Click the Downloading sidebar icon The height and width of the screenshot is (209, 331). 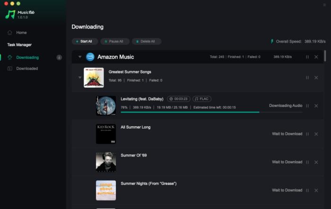[10, 57]
